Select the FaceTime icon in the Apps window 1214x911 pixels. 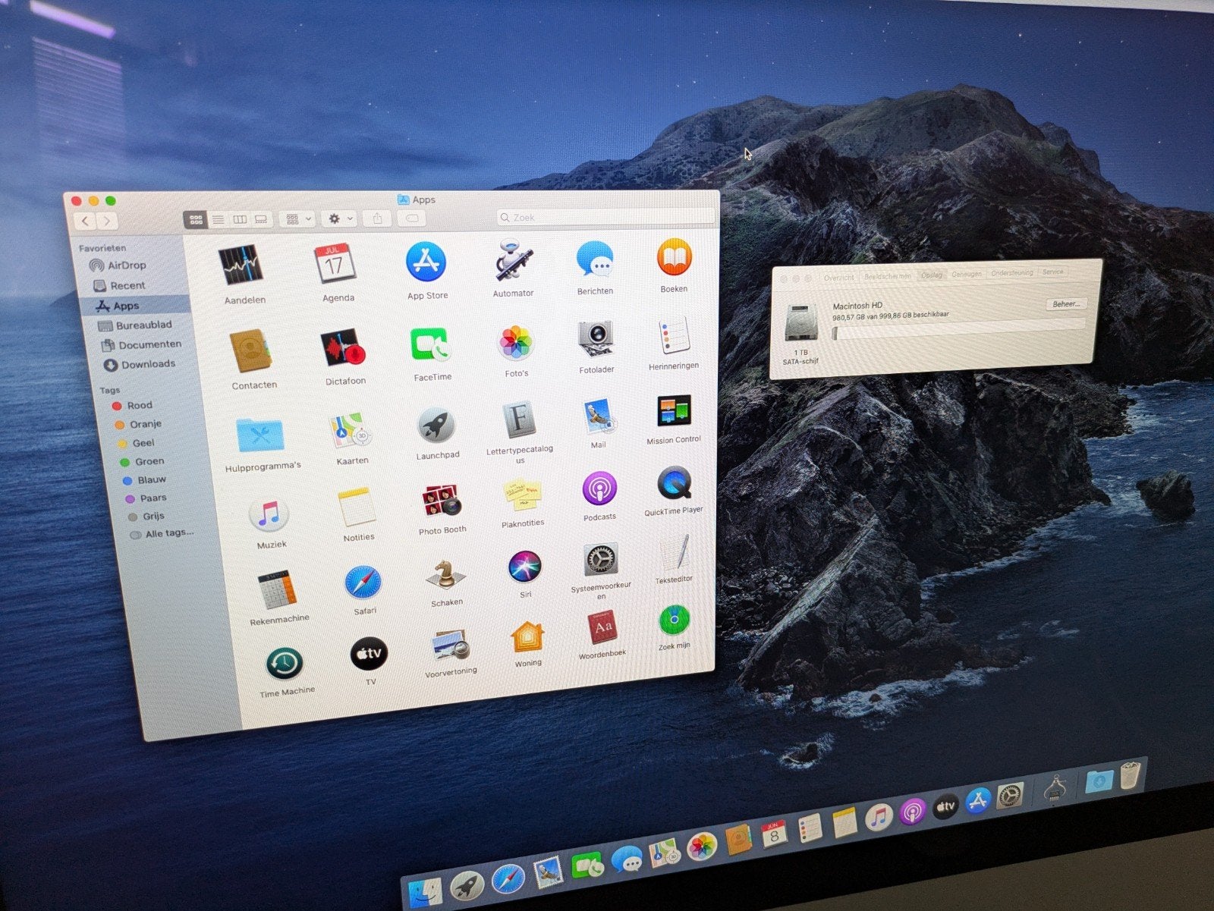click(x=430, y=346)
